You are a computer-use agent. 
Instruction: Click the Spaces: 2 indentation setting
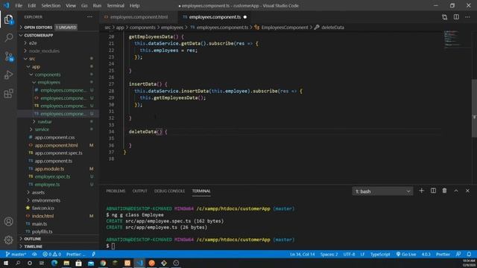[329, 255]
